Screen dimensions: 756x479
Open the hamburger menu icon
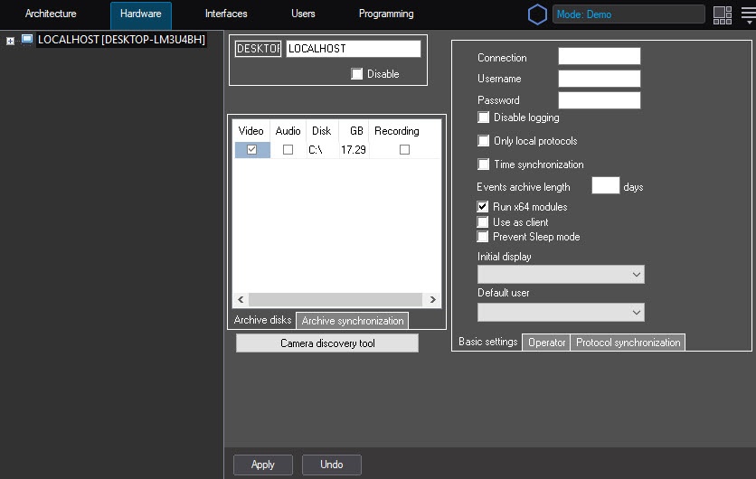(x=747, y=14)
